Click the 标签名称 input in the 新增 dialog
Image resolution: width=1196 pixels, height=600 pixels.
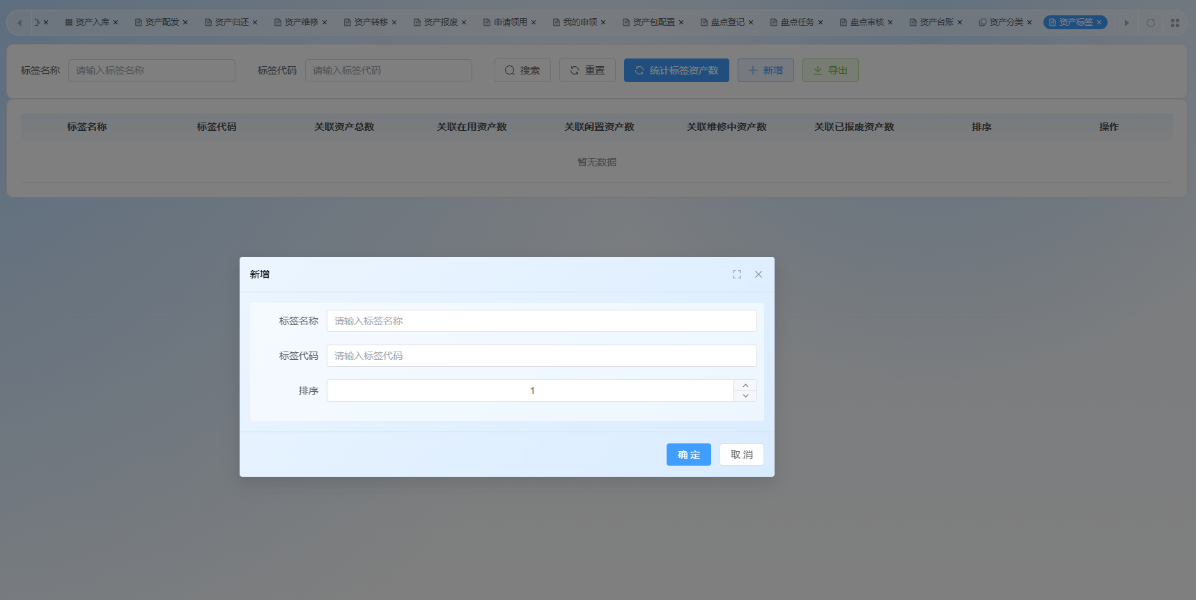(x=542, y=321)
